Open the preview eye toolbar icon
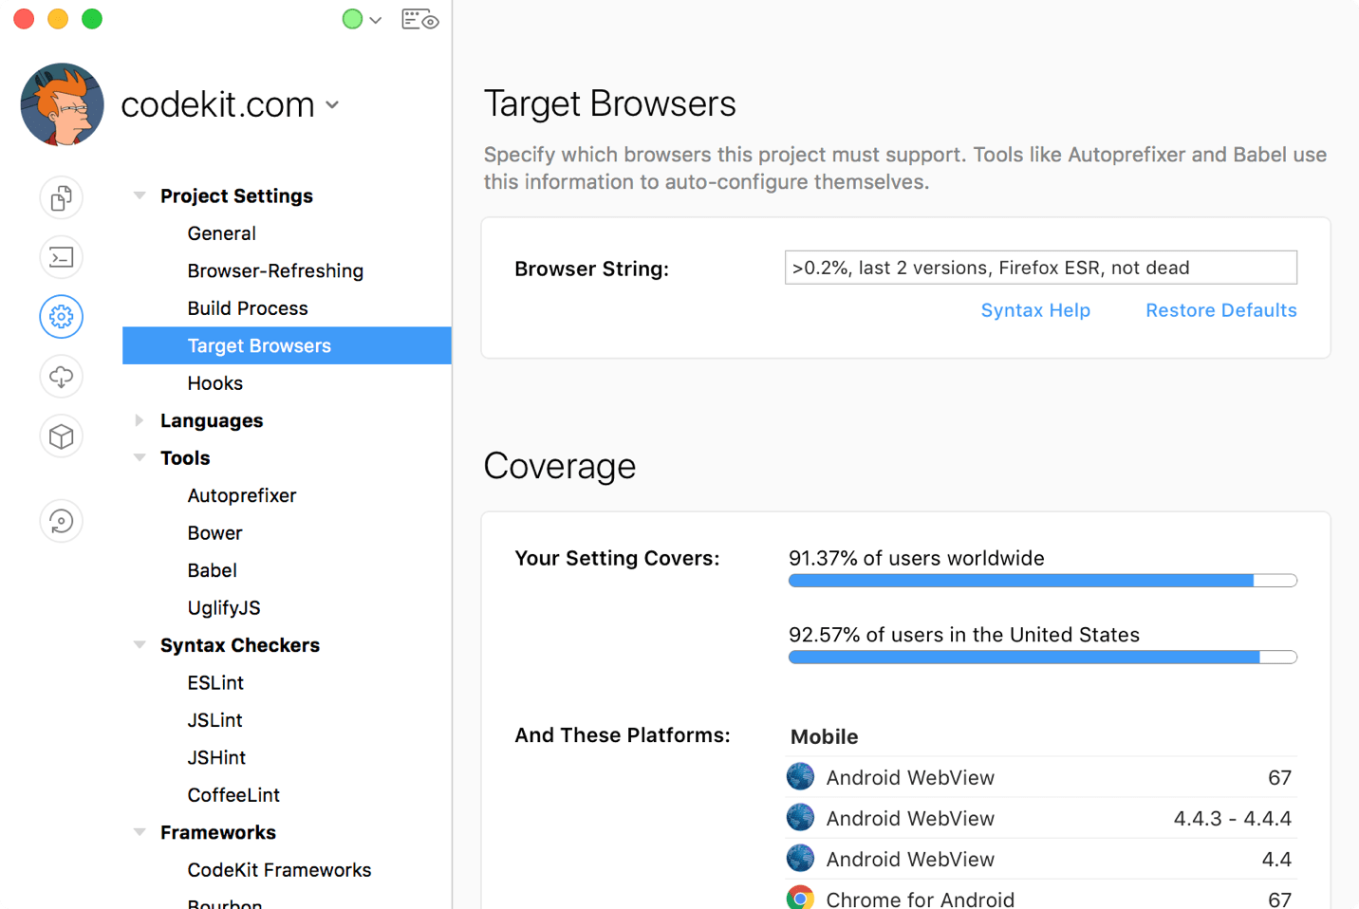This screenshot has width=1359, height=909. 419,19
